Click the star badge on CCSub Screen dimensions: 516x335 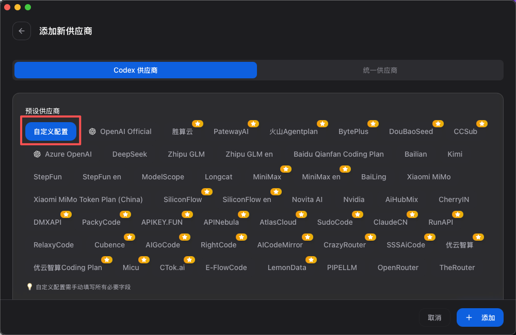pyautogui.click(x=482, y=124)
